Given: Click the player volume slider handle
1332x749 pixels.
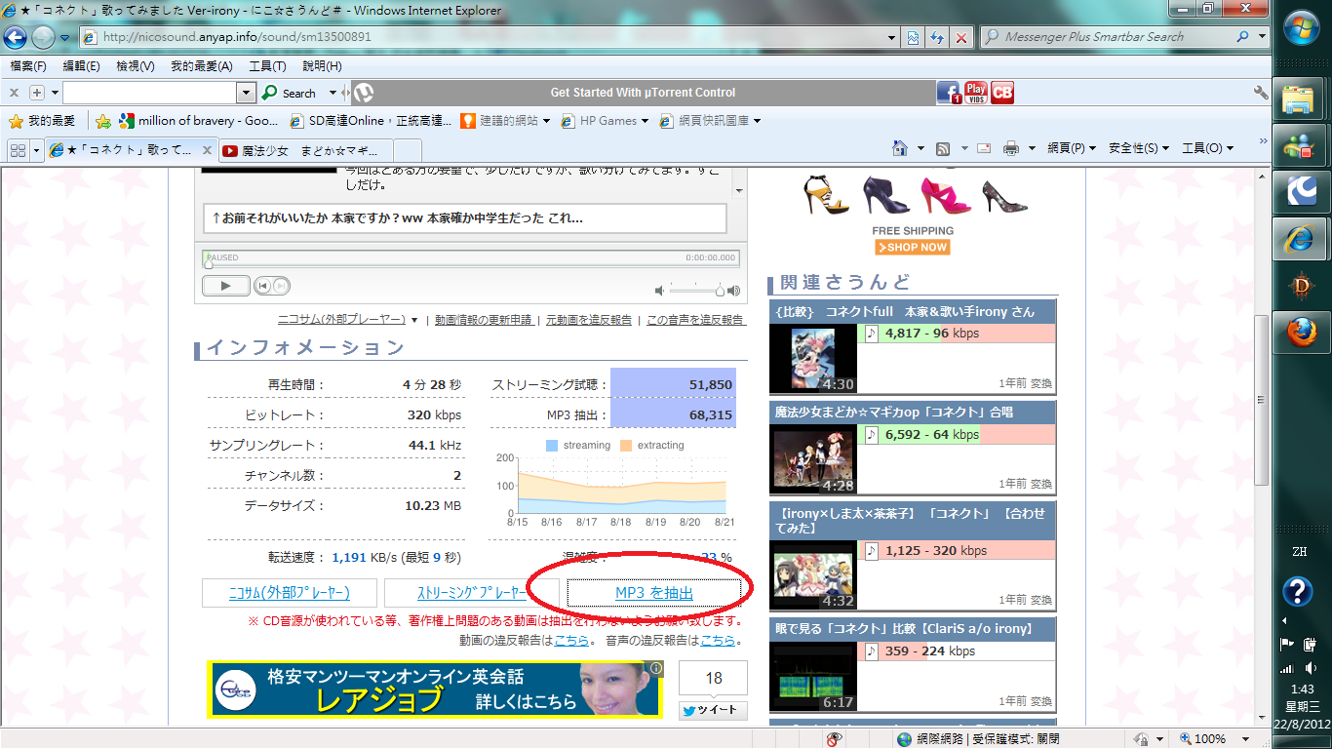Looking at the screenshot, I should 720,290.
